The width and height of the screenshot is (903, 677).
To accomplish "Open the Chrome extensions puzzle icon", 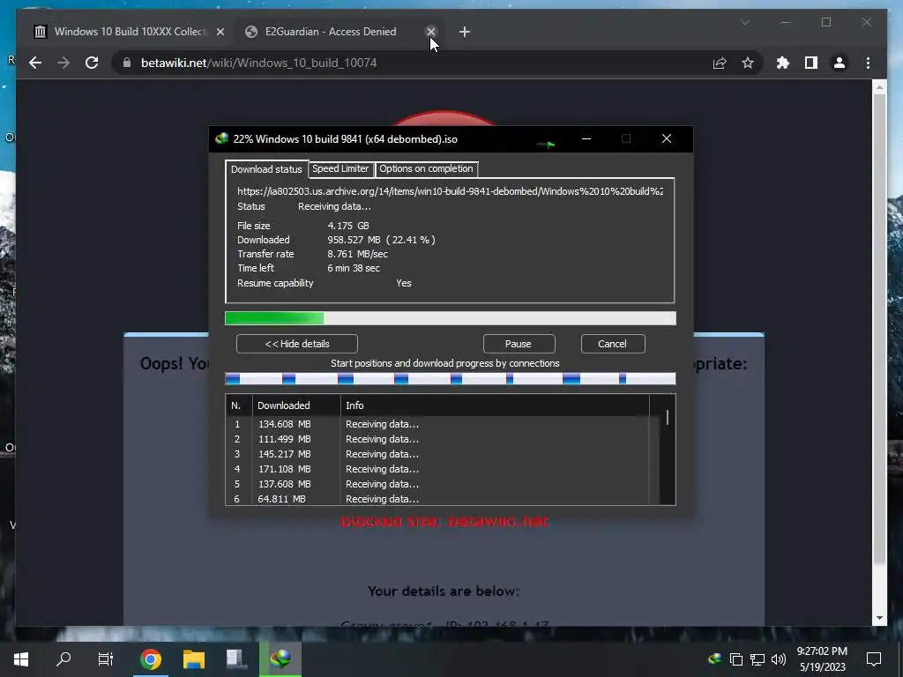I will click(x=783, y=63).
